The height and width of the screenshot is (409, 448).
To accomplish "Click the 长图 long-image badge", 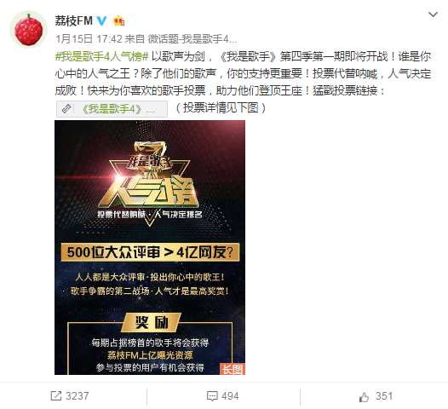I will [x=233, y=369].
